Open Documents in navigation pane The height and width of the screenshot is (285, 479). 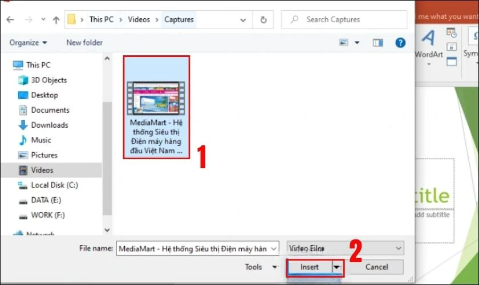click(x=44, y=110)
